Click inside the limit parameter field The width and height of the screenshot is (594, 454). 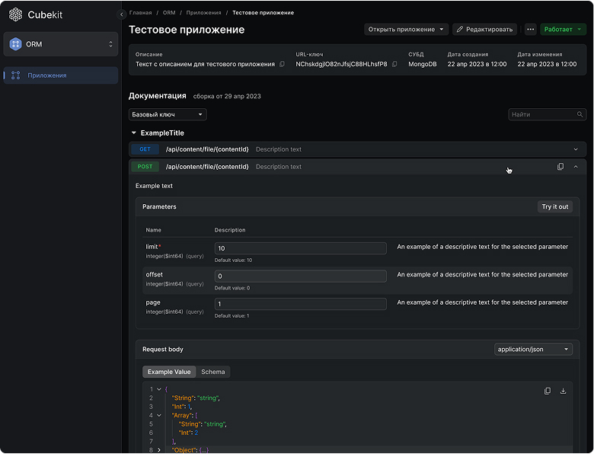point(300,248)
